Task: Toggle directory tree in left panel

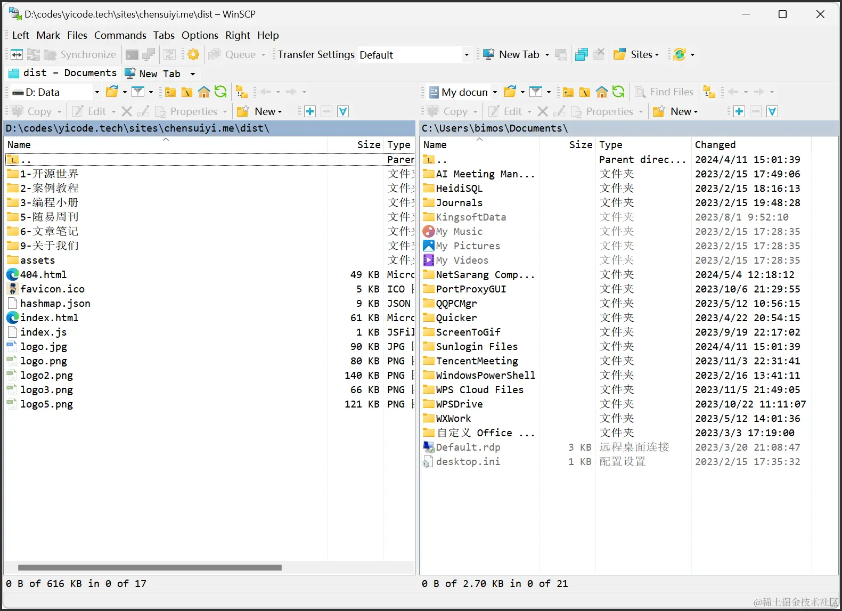Action: pyautogui.click(x=242, y=92)
